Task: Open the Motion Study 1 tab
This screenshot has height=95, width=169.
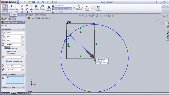Action: 24,93
